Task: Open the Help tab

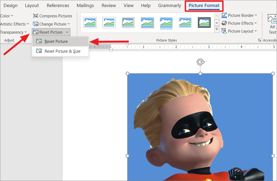Action: tap(146, 6)
